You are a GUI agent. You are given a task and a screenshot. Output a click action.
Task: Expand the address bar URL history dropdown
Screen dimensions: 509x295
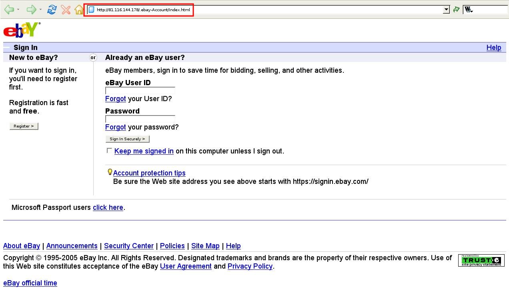[x=447, y=10]
